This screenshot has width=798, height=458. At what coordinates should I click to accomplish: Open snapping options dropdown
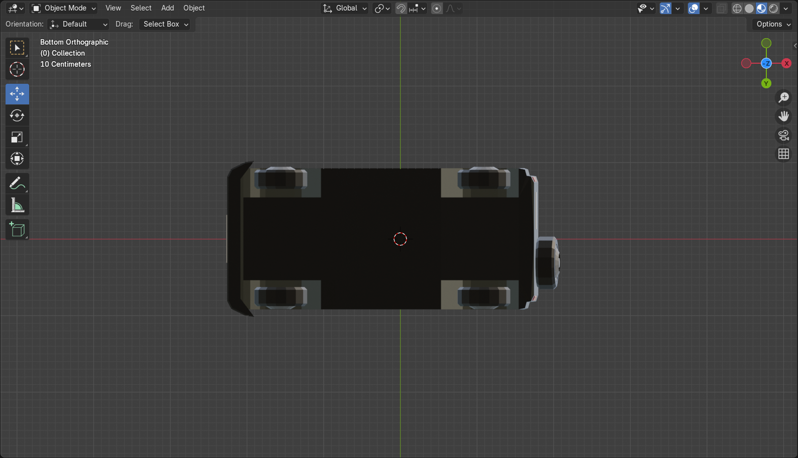coord(418,8)
